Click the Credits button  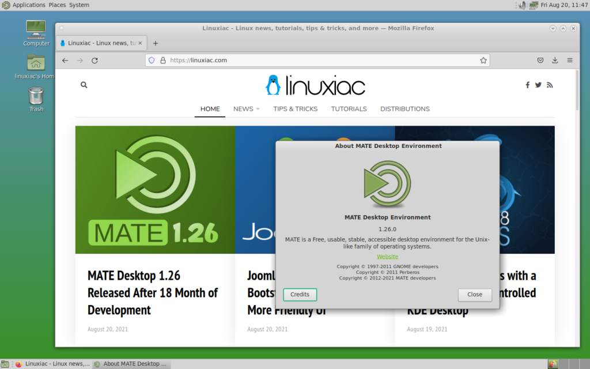click(300, 295)
